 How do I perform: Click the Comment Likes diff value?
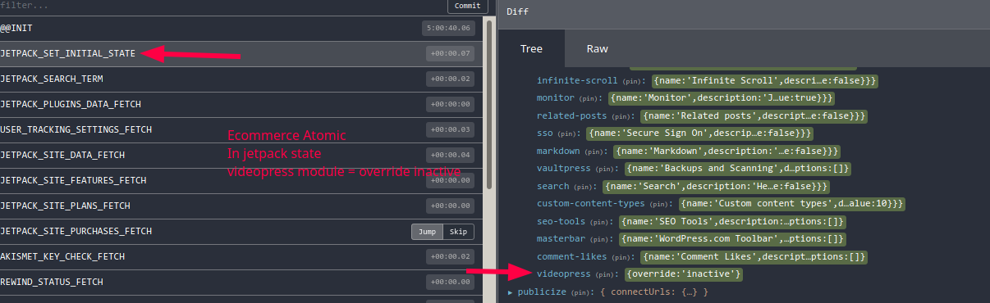coord(754,257)
